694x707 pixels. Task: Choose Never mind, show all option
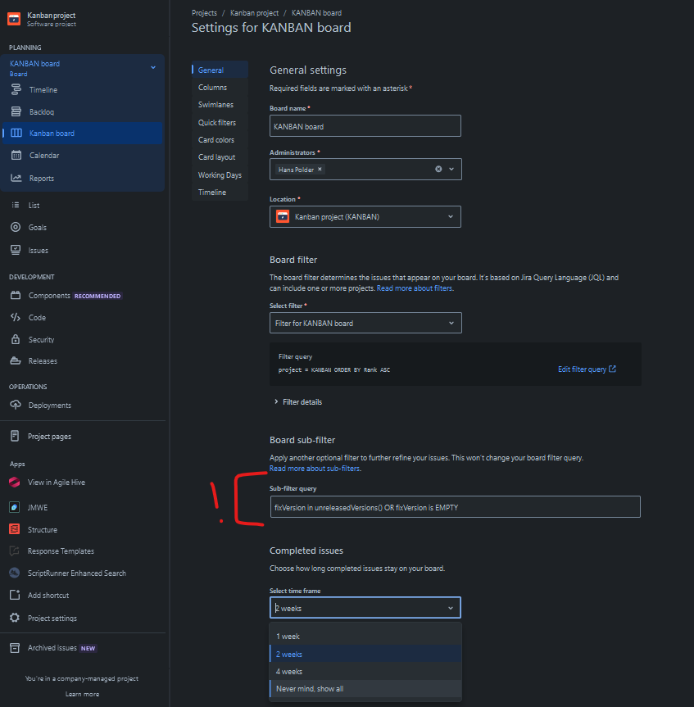365,688
